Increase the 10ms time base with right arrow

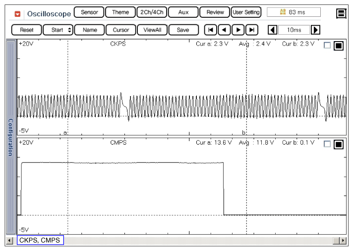click(315, 30)
